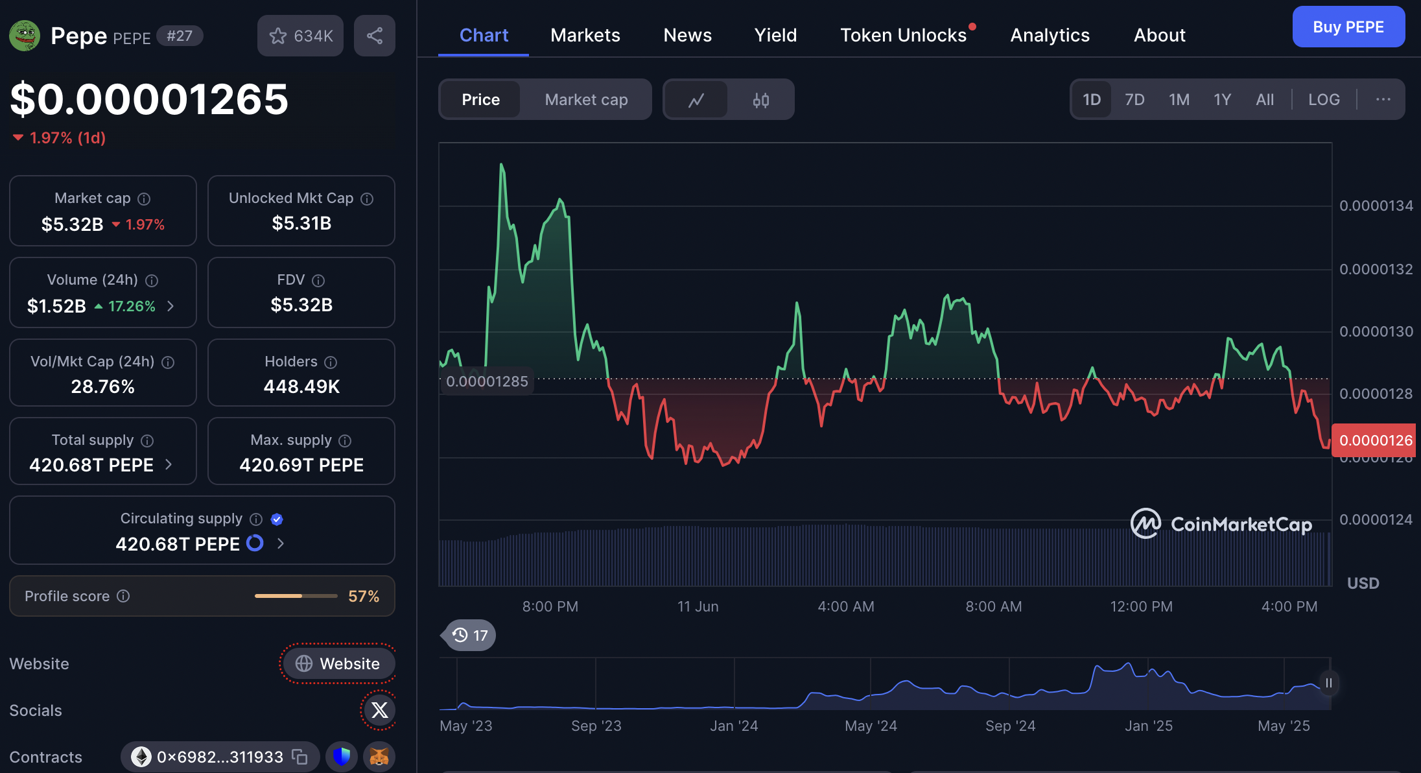1421x773 pixels.
Task: Open the X social media link
Action: click(x=379, y=710)
